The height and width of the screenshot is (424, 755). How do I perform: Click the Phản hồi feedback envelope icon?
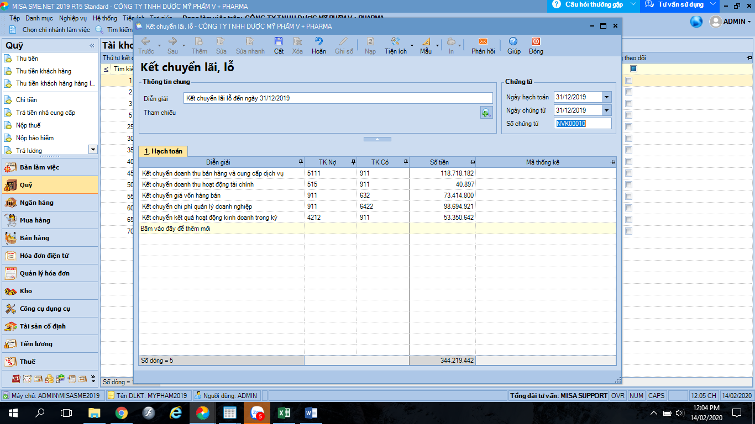483,42
